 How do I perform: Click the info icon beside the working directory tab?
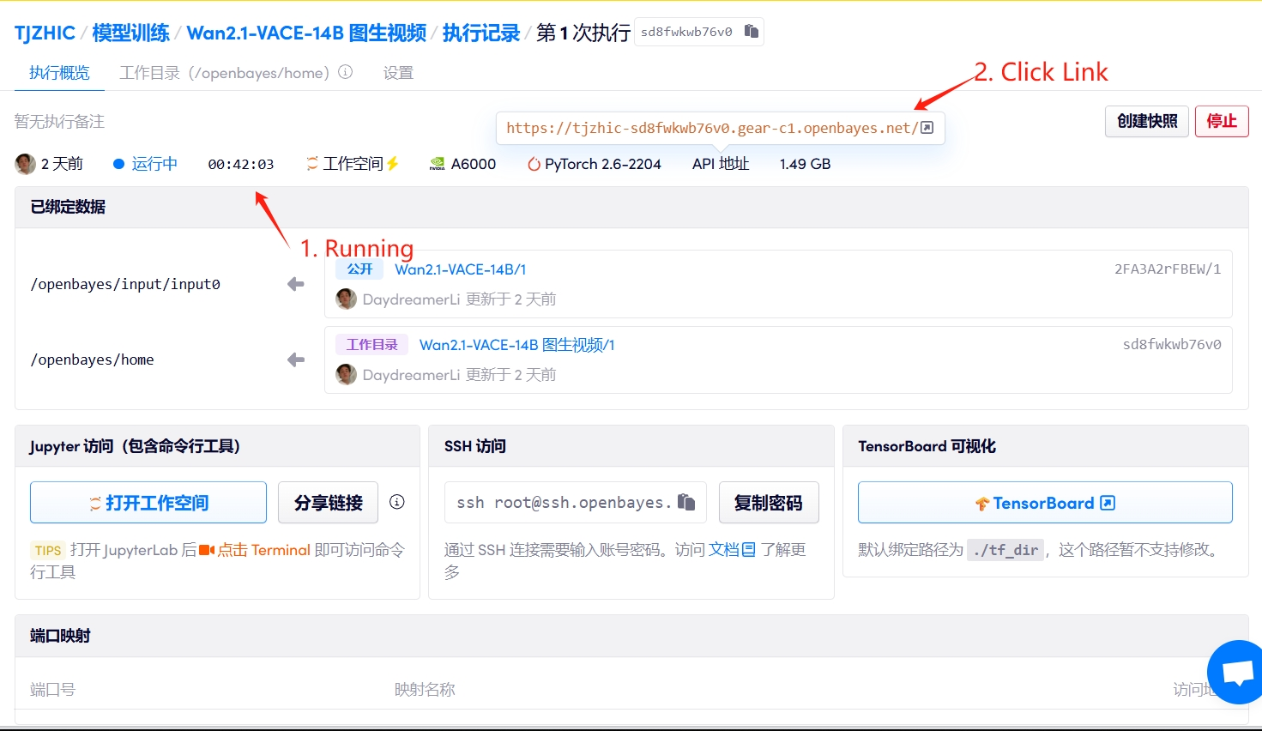(346, 72)
